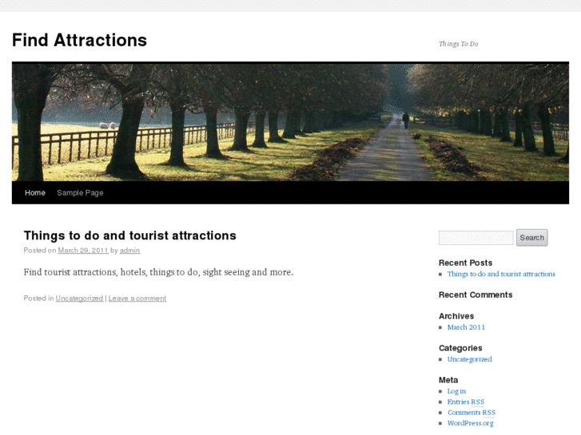Screen dimensions: 581x435
Task: Open the Comments RSS feed
Action: (x=472, y=413)
